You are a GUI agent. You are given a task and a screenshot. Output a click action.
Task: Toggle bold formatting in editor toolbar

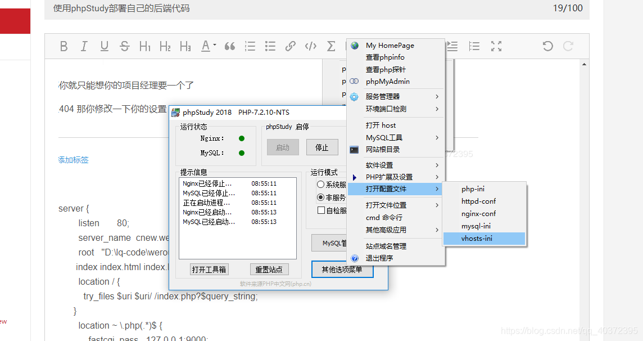pyautogui.click(x=64, y=46)
